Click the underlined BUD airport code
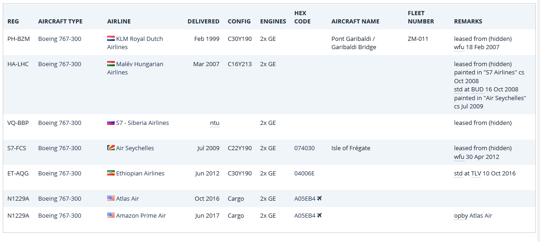 477,90
